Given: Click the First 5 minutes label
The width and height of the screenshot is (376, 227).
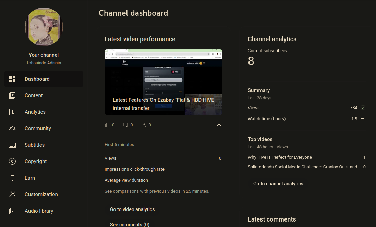Looking at the screenshot, I should pyautogui.click(x=119, y=144).
